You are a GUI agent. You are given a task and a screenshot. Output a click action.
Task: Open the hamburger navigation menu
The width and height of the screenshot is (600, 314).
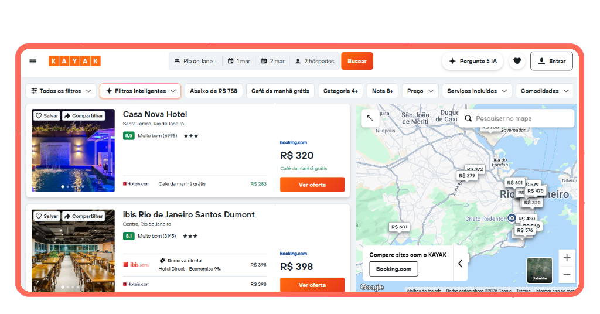point(33,61)
